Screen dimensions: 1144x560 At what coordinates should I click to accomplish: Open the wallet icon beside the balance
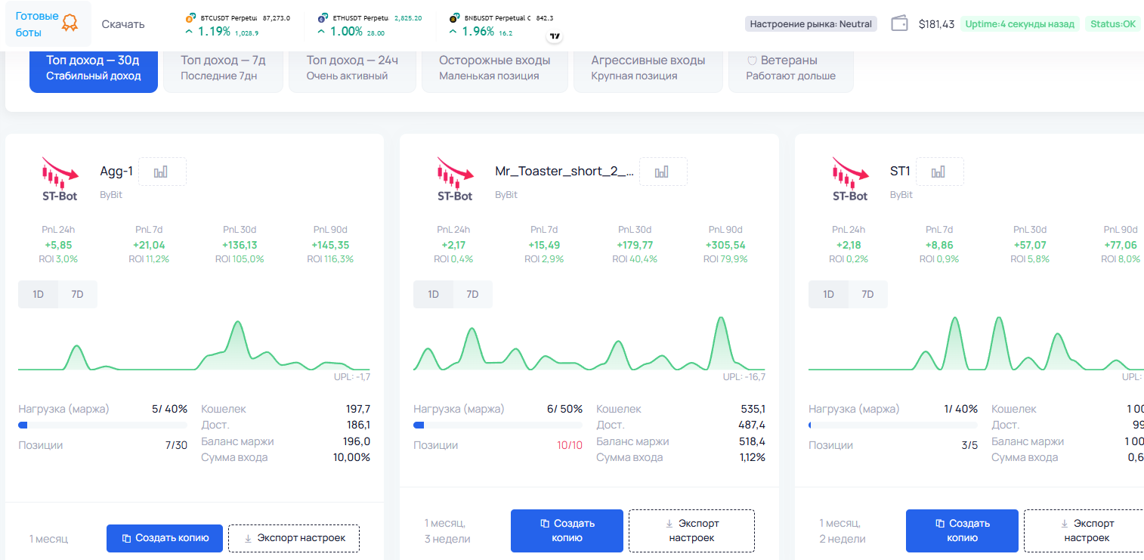pos(899,23)
